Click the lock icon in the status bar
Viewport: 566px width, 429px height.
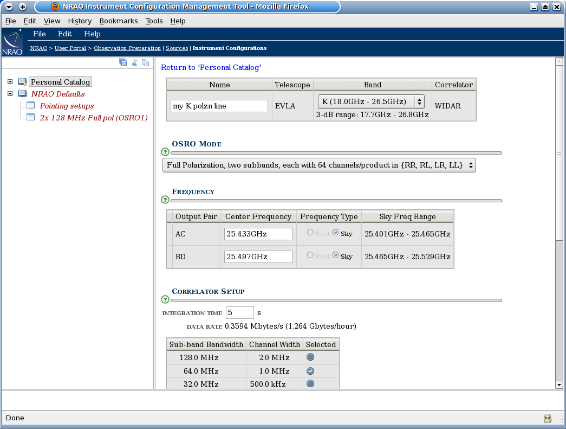pos(547,418)
